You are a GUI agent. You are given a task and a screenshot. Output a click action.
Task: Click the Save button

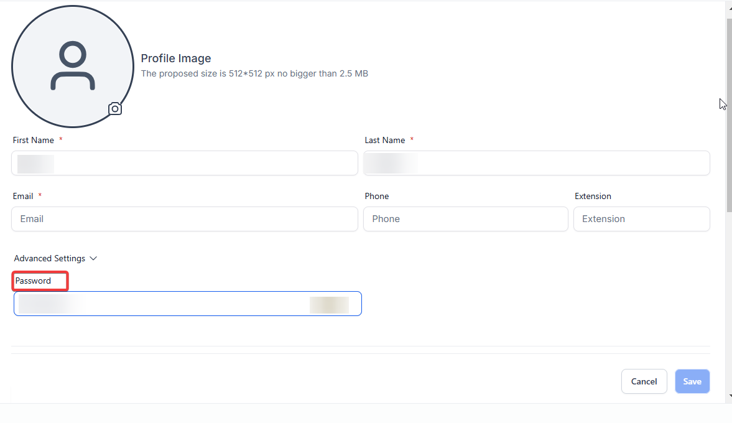coord(692,381)
